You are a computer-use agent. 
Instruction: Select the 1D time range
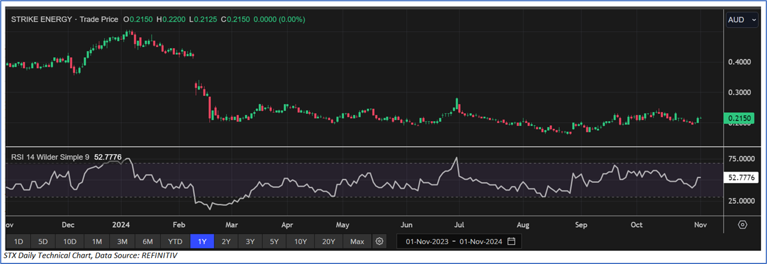[18, 241]
